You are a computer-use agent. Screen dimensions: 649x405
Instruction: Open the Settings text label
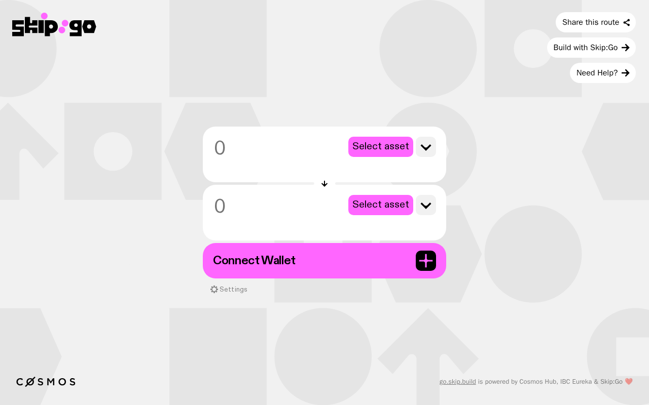(233, 289)
